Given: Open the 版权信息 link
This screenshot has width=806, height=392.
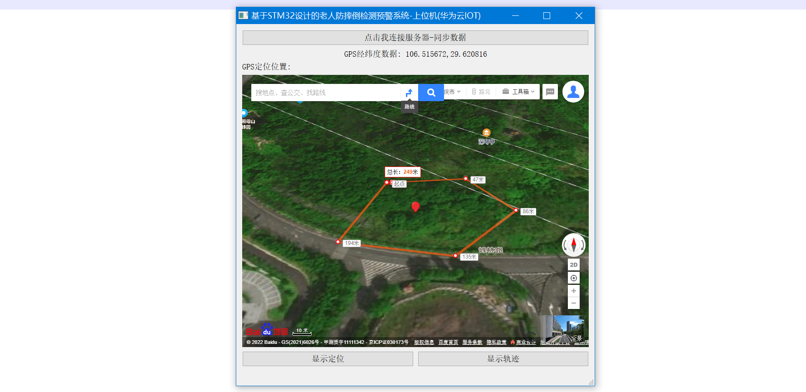Looking at the screenshot, I should point(424,342).
